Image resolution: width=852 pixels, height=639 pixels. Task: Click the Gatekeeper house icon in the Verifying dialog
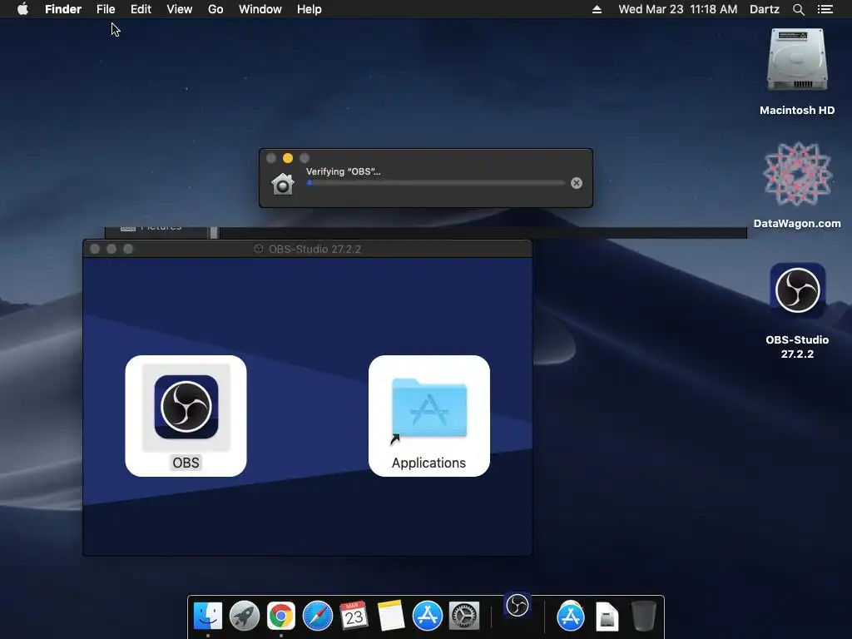pos(283,184)
